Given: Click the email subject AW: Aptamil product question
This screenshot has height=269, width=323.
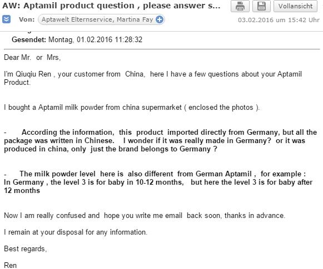Looking at the screenshot, I should pyautogui.click(x=111, y=6).
